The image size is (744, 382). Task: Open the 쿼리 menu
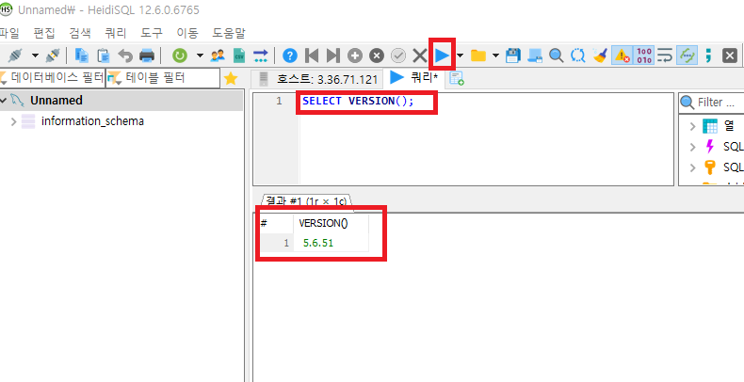click(x=116, y=33)
